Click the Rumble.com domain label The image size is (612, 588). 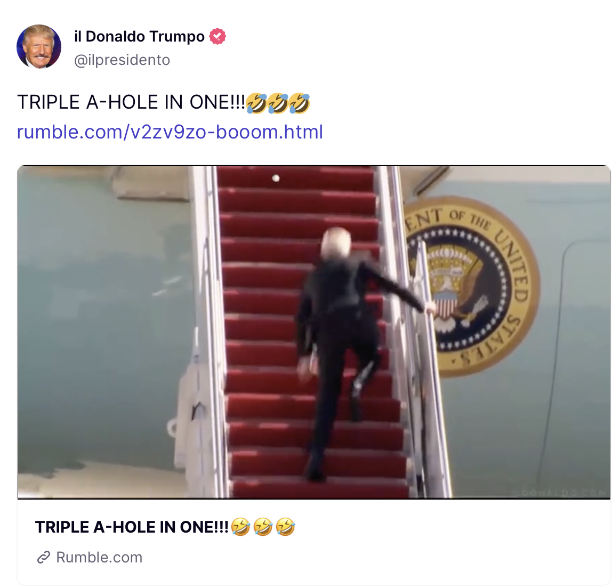click(x=99, y=557)
